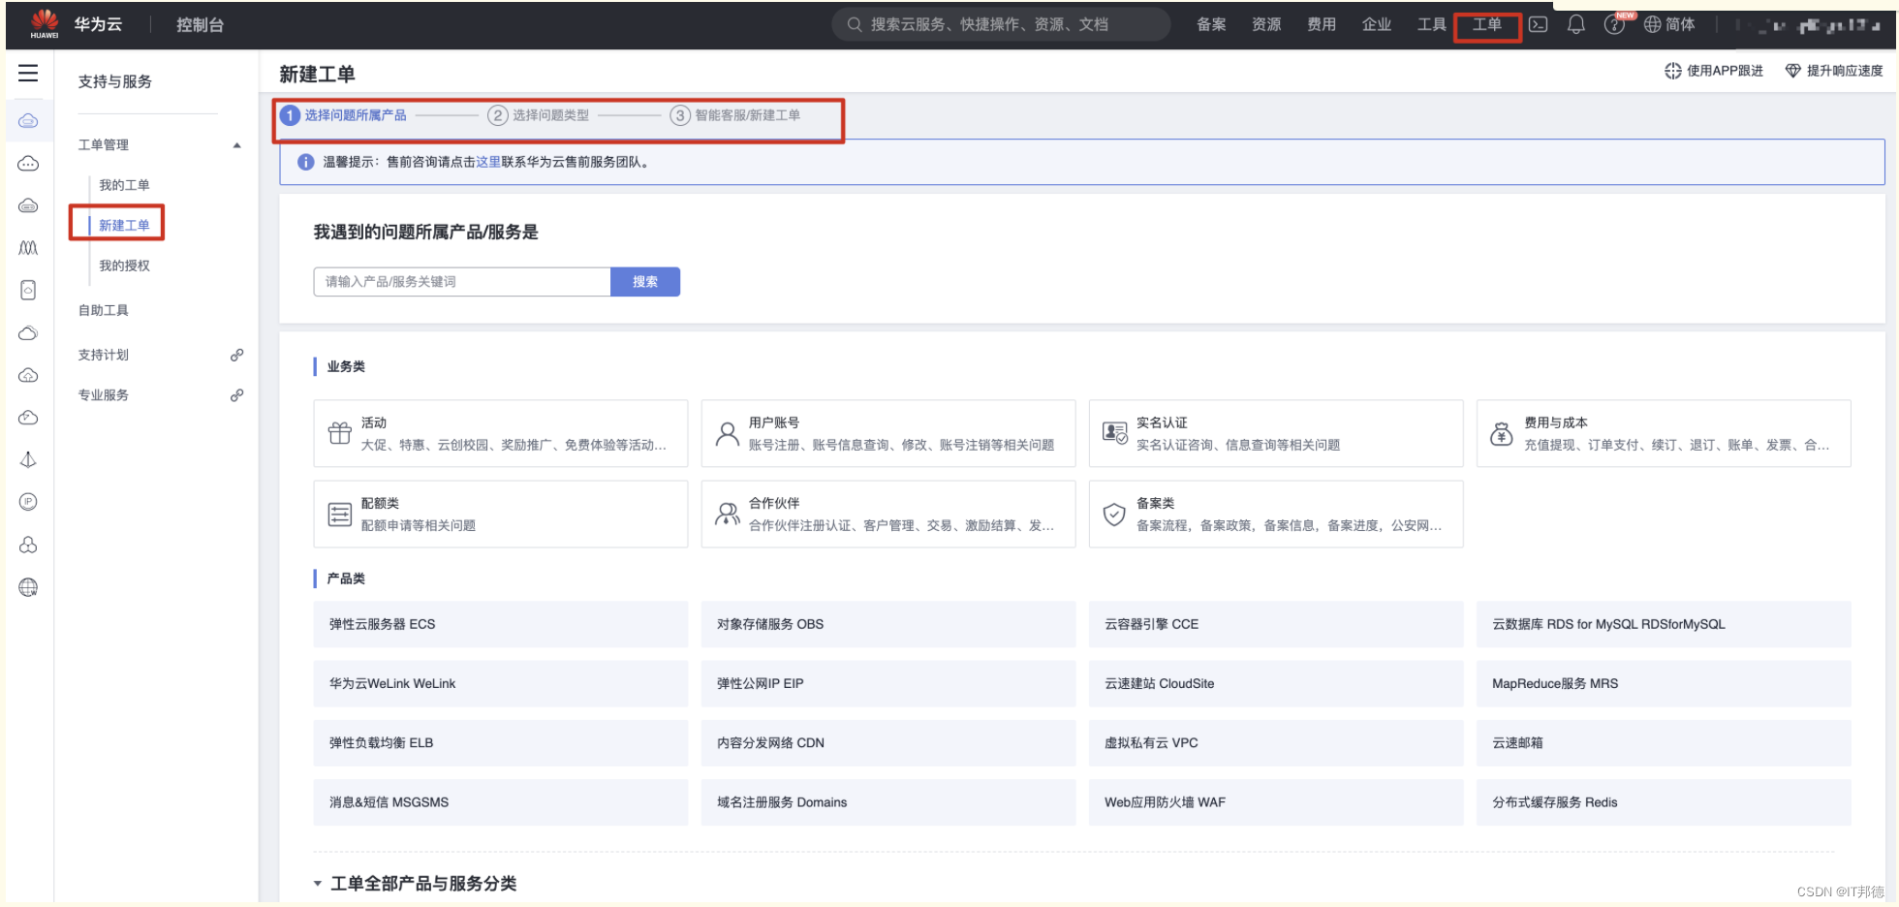This screenshot has width=1899, height=907.
Task: Click the 实名认证 ID card icon
Action: click(x=1115, y=433)
